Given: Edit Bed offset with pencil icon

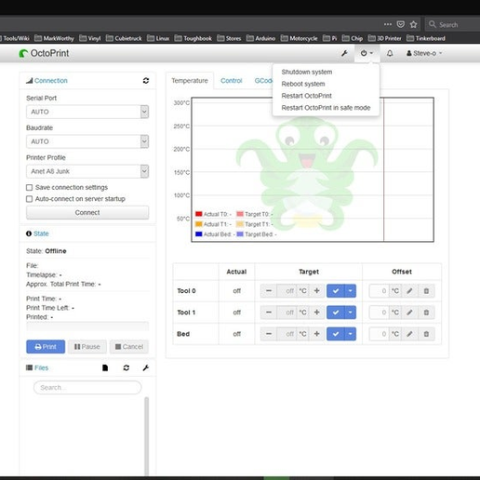Looking at the screenshot, I should (409, 334).
